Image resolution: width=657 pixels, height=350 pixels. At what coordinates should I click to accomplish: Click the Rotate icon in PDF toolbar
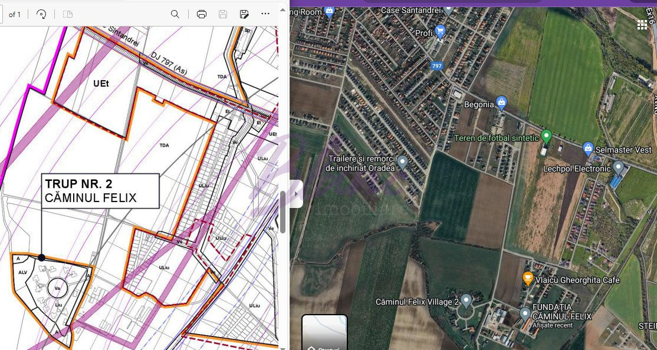click(41, 14)
